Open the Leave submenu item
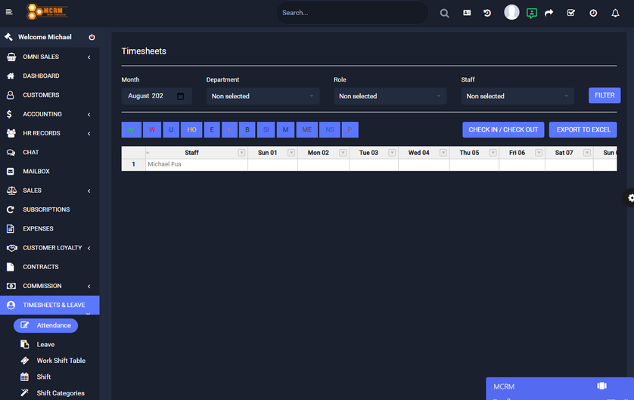 click(x=45, y=344)
